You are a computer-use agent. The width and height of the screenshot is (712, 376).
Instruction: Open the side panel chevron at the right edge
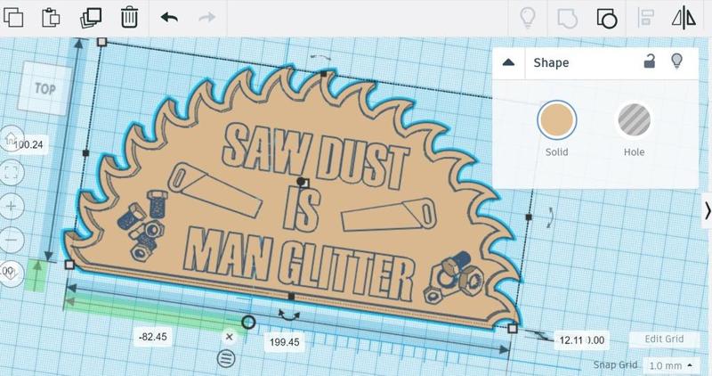coord(707,210)
